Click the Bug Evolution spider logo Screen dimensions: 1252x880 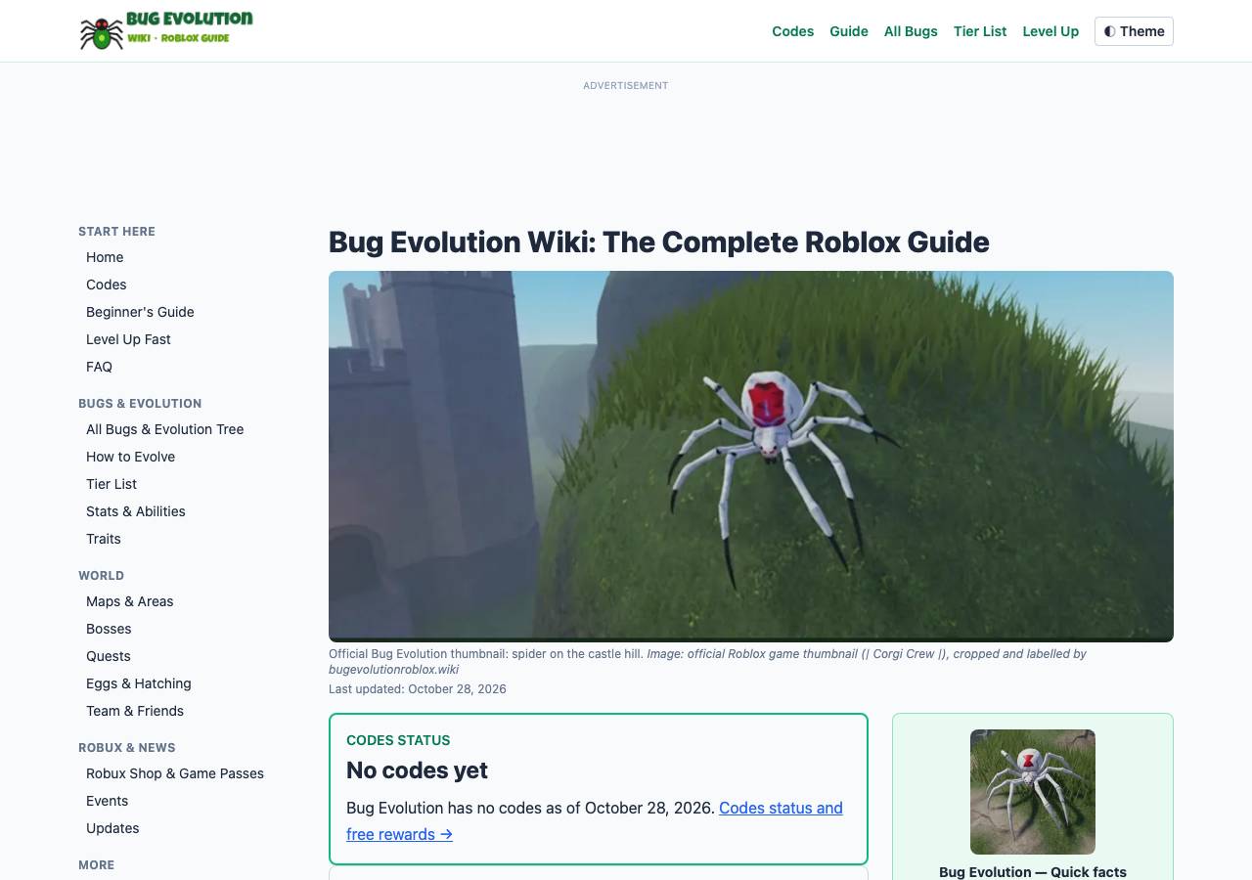(166, 30)
